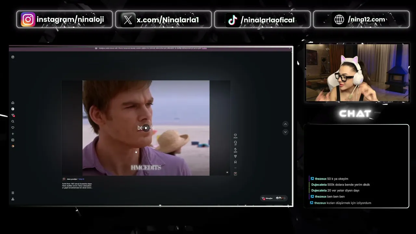Expand the truncated Tevfik Fikret caption

tap(77, 186)
